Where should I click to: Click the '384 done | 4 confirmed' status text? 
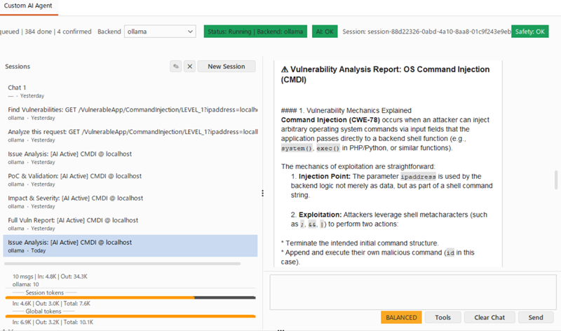pyautogui.click(x=58, y=32)
